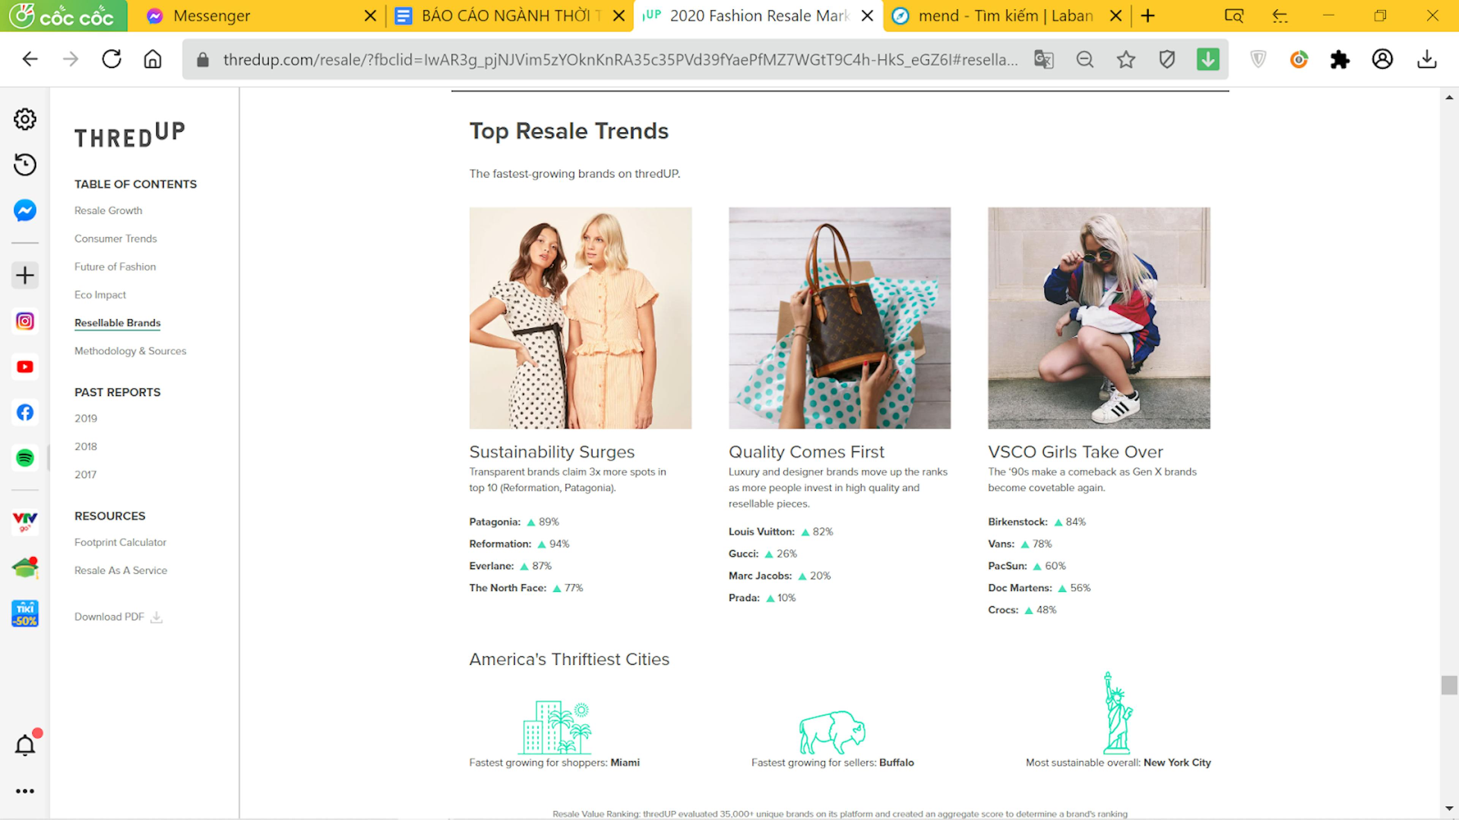Open Footprint Calculator resource link
The height and width of the screenshot is (820, 1459).
(120, 542)
